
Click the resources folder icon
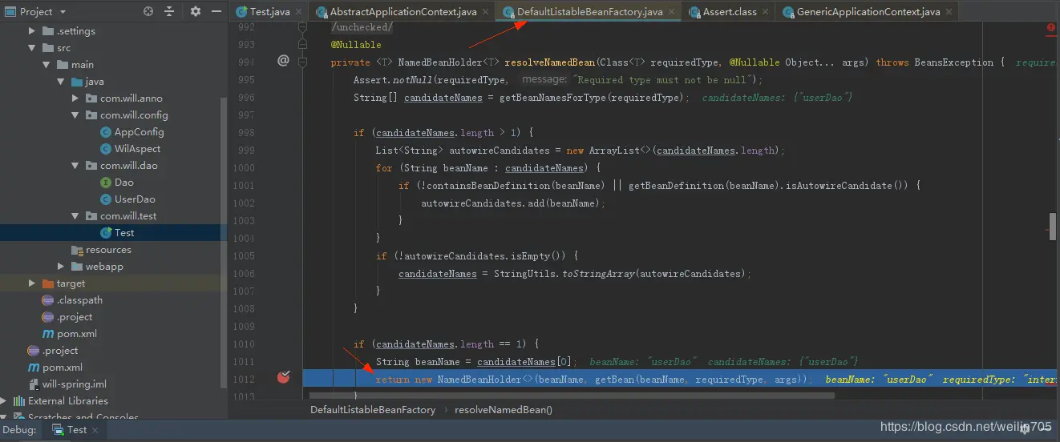coord(77,250)
